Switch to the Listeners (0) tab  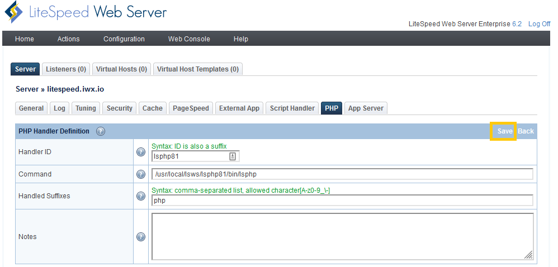[x=66, y=69]
